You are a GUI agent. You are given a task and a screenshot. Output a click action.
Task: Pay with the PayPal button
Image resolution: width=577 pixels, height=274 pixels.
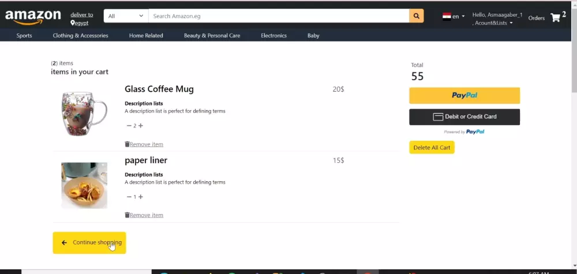pos(464,96)
